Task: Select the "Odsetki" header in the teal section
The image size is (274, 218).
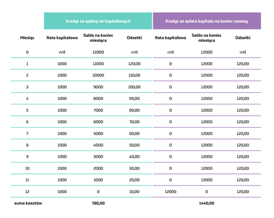Action: pos(134,38)
